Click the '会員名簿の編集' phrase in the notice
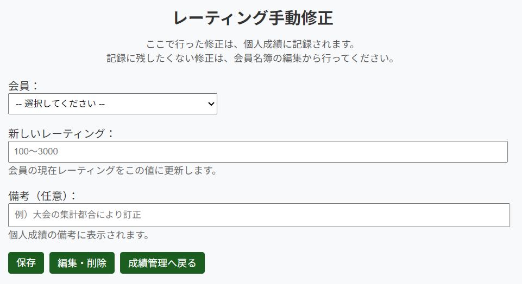Image resolution: width=522 pixels, height=284 pixels. (x=266, y=59)
